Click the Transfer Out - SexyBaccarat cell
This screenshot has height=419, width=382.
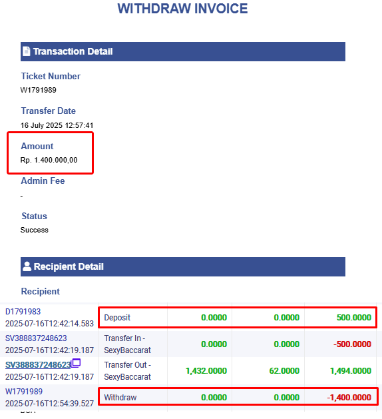tap(127, 370)
